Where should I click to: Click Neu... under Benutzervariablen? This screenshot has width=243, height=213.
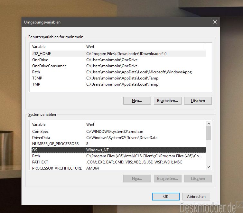click(137, 101)
